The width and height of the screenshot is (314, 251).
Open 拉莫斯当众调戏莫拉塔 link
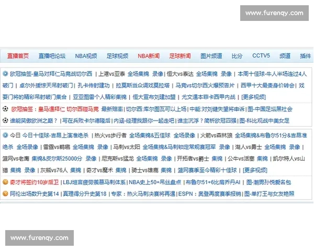(143, 85)
